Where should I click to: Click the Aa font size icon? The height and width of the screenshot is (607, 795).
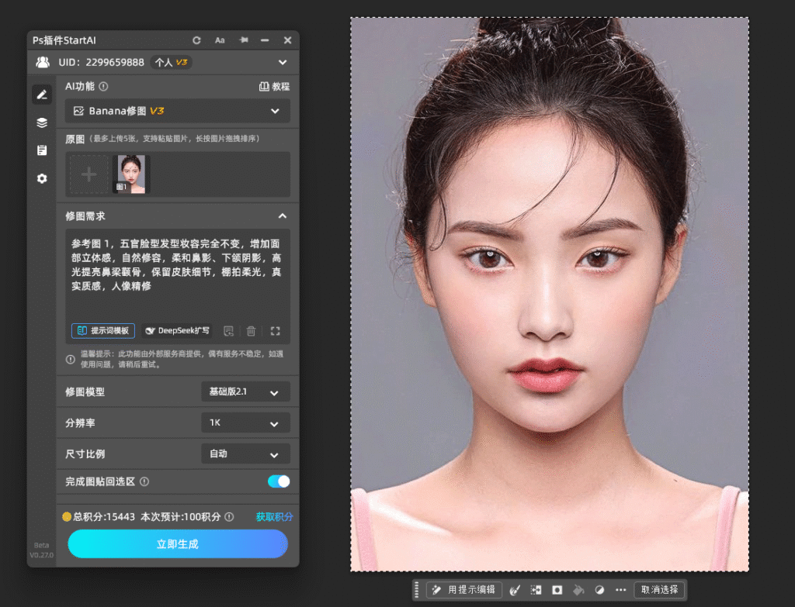coord(220,40)
